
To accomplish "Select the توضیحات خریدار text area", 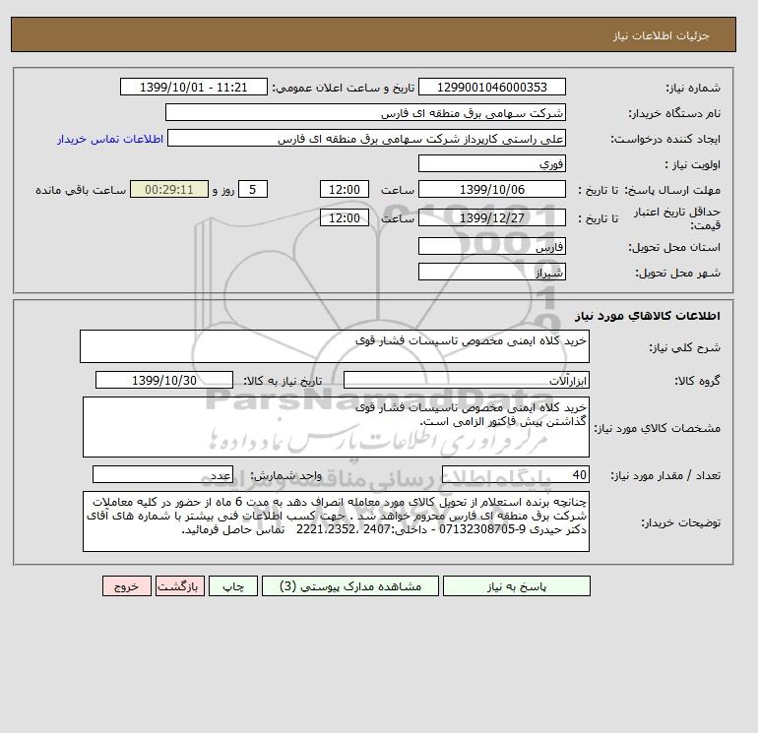I will [336, 521].
